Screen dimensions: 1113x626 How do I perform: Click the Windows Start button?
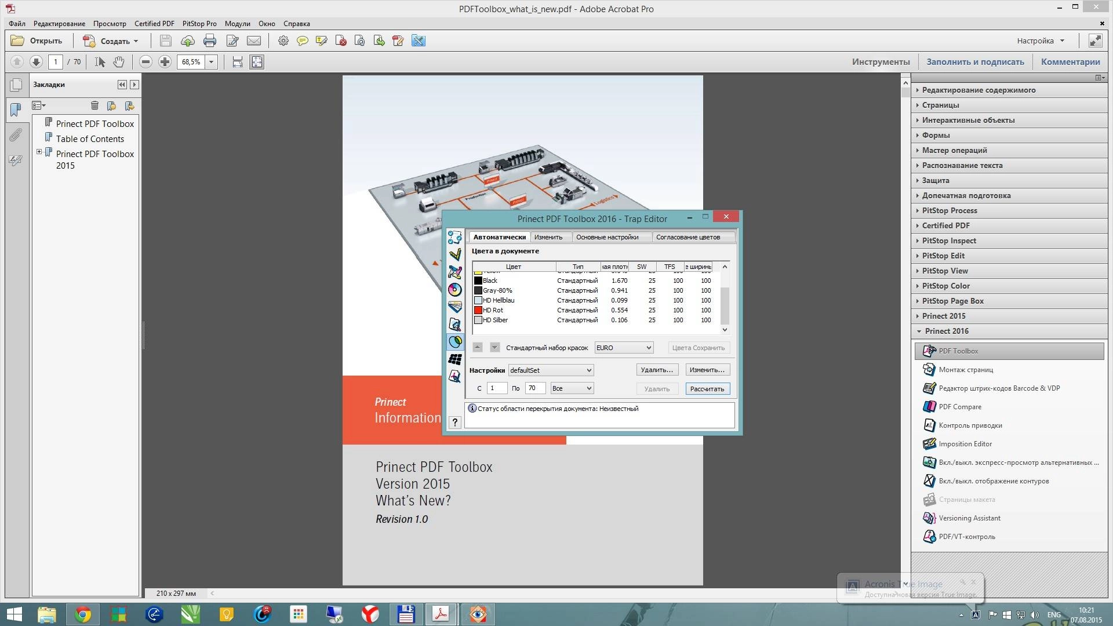point(14,614)
